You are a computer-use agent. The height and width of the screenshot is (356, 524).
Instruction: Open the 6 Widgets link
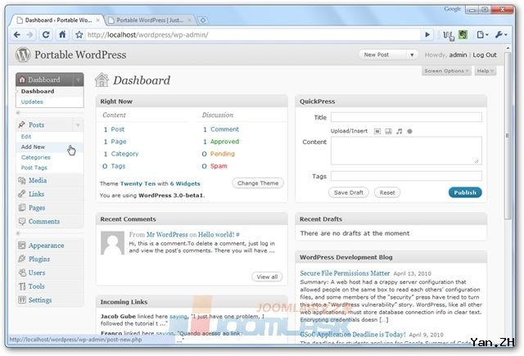(x=185, y=183)
